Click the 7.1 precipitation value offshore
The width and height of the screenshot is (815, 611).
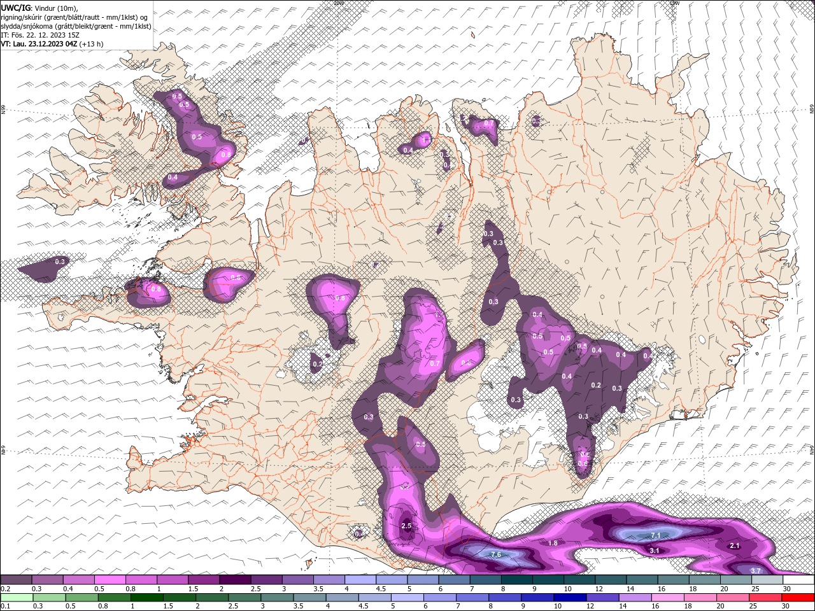[x=656, y=535]
